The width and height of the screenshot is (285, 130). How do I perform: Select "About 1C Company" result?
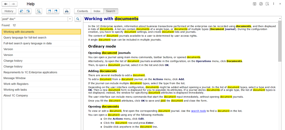coord(16,96)
